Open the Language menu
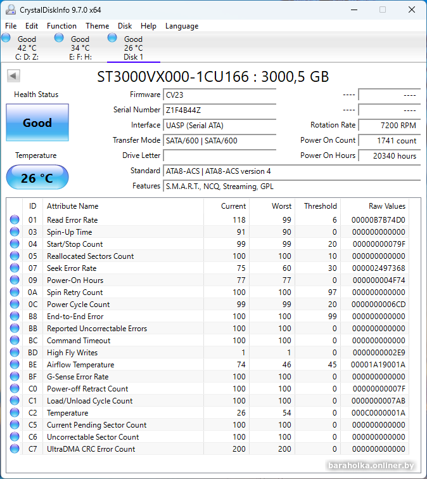The width and height of the screenshot is (427, 479). pos(182,26)
